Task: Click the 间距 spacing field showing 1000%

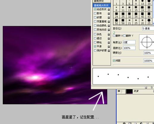Action: click(x=149, y=61)
